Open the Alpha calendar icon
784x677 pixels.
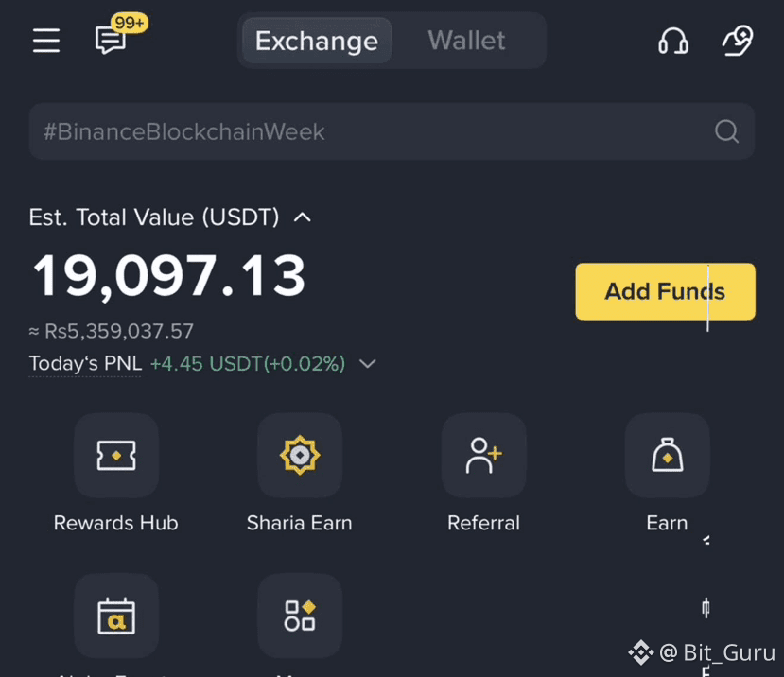click(116, 616)
